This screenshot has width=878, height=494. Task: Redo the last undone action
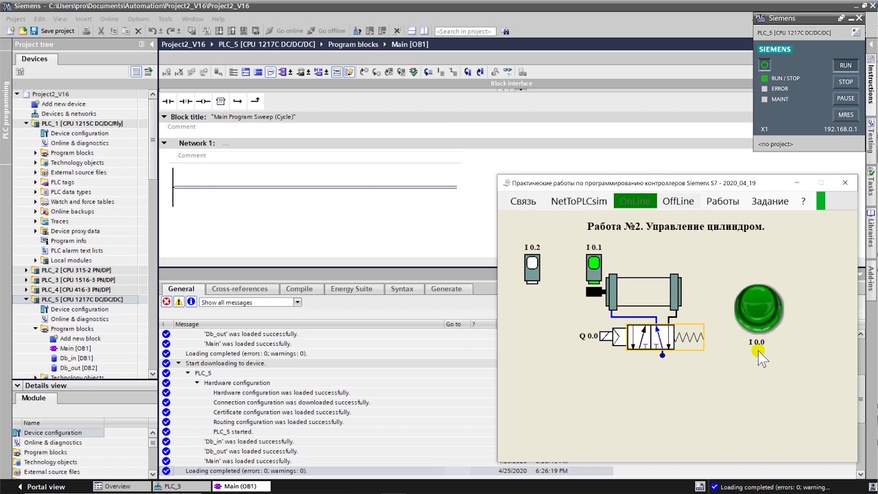coord(171,31)
